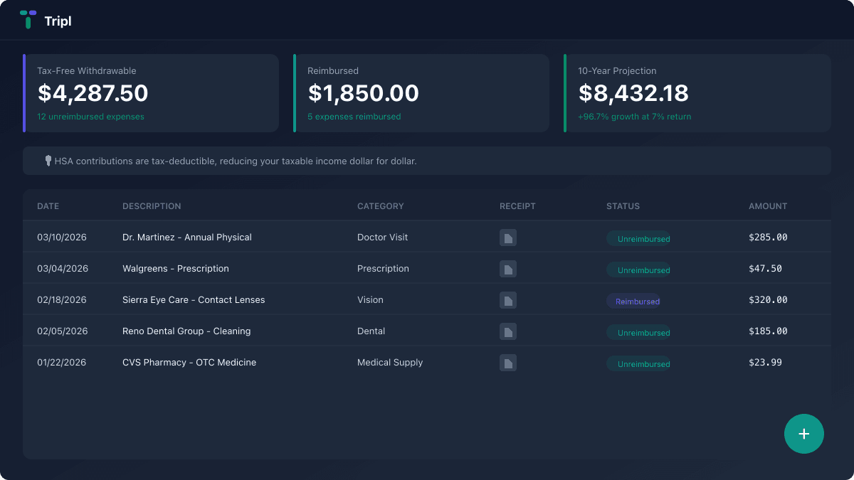Sort expenses by Category column header
Viewport: 854px width, 480px height.
pyautogui.click(x=380, y=206)
